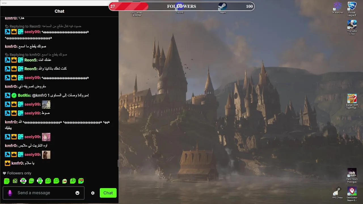The image size is (363, 204).
Task: Pick the green emote with red mouth
Action: [x=65, y=181]
